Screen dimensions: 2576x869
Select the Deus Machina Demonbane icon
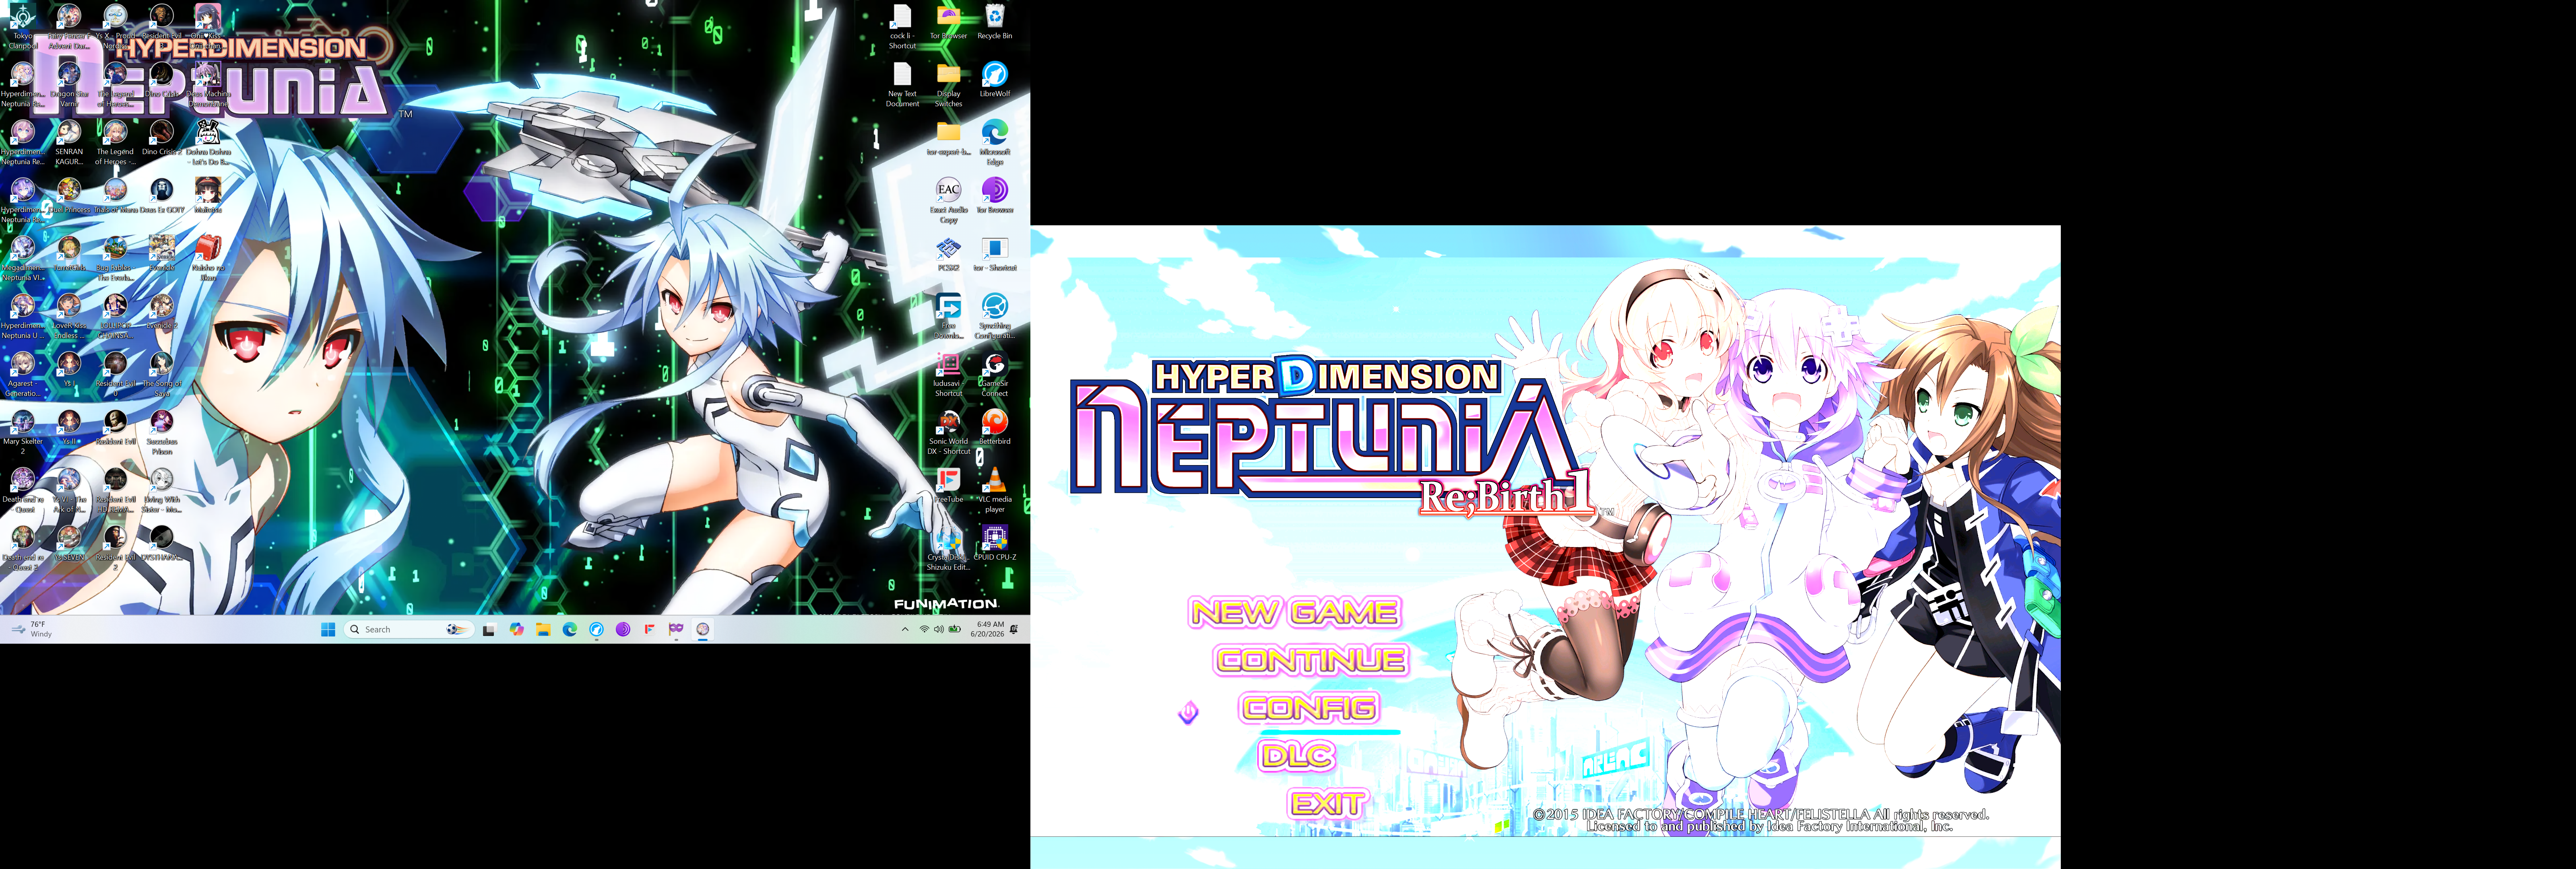point(208,84)
